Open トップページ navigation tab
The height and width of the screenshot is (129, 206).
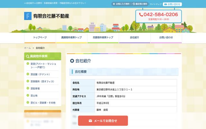tap(40, 38)
